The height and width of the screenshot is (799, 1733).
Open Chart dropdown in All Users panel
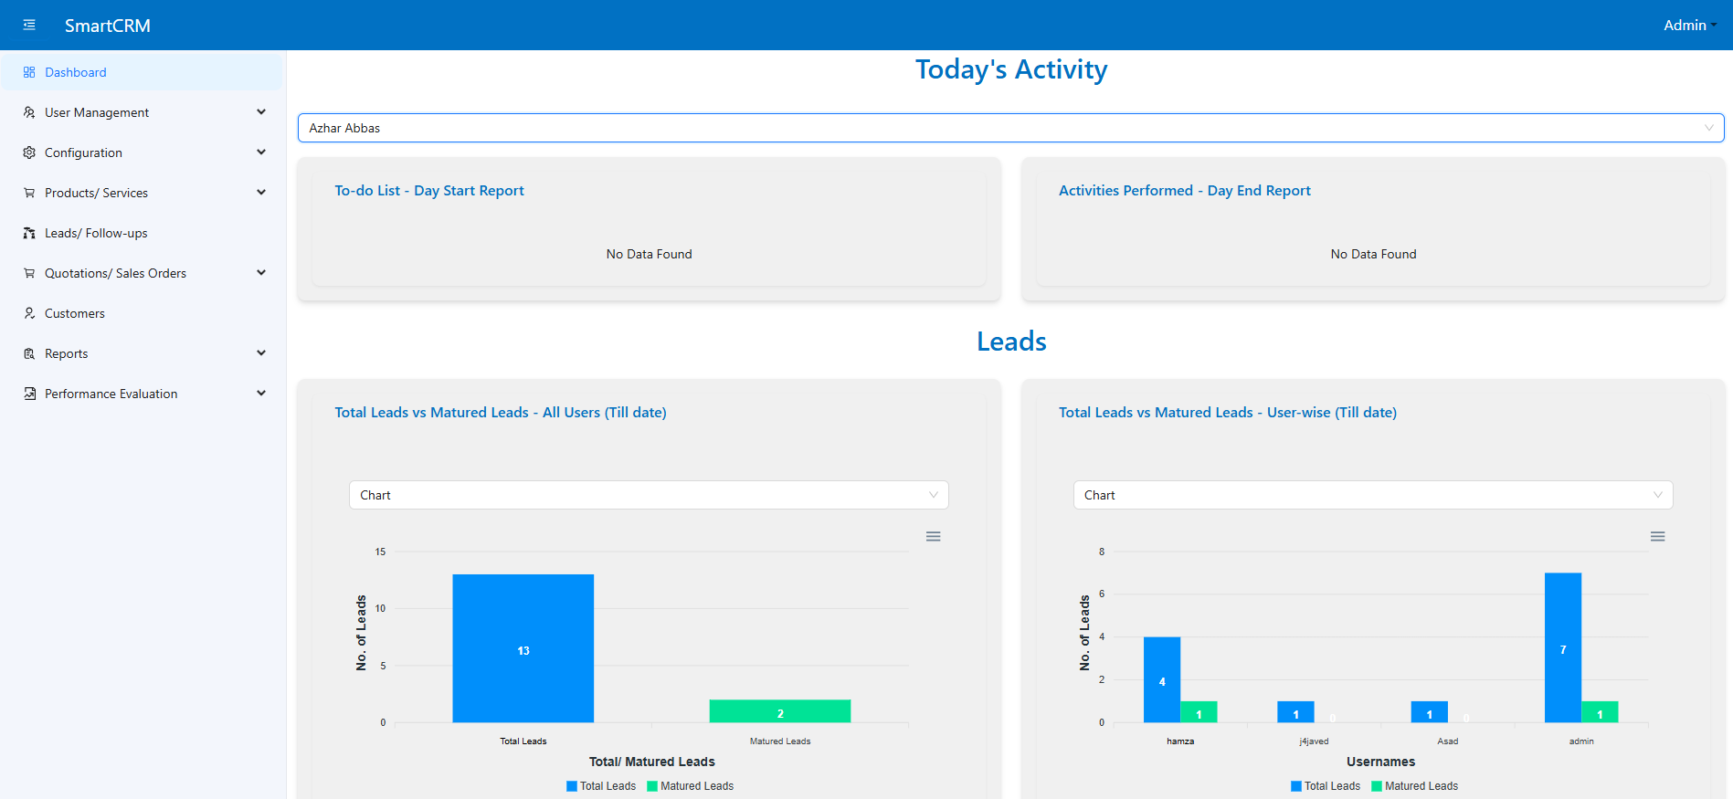click(x=649, y=495)
